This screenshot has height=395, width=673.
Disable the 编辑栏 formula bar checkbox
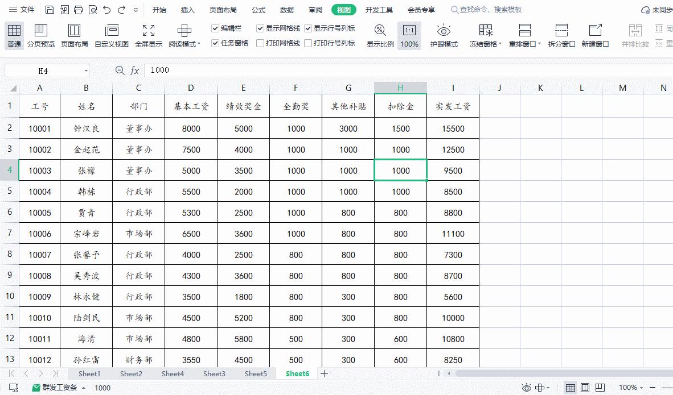coord(215,27)
